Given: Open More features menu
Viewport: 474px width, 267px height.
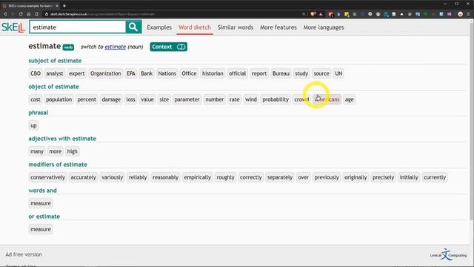Looking at the screenshot, I should tap(278, 27).
